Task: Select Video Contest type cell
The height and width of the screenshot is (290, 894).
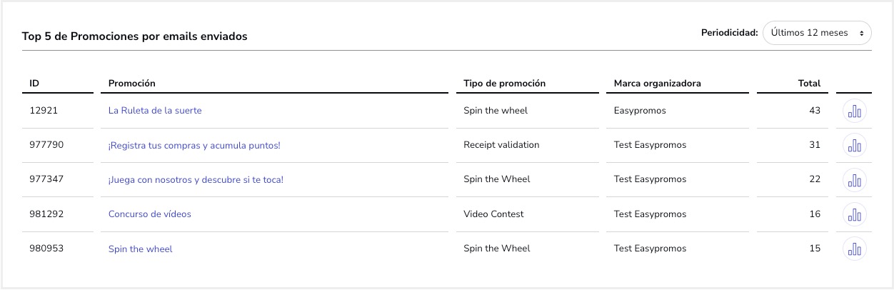Action: click(x=493, y=214)
